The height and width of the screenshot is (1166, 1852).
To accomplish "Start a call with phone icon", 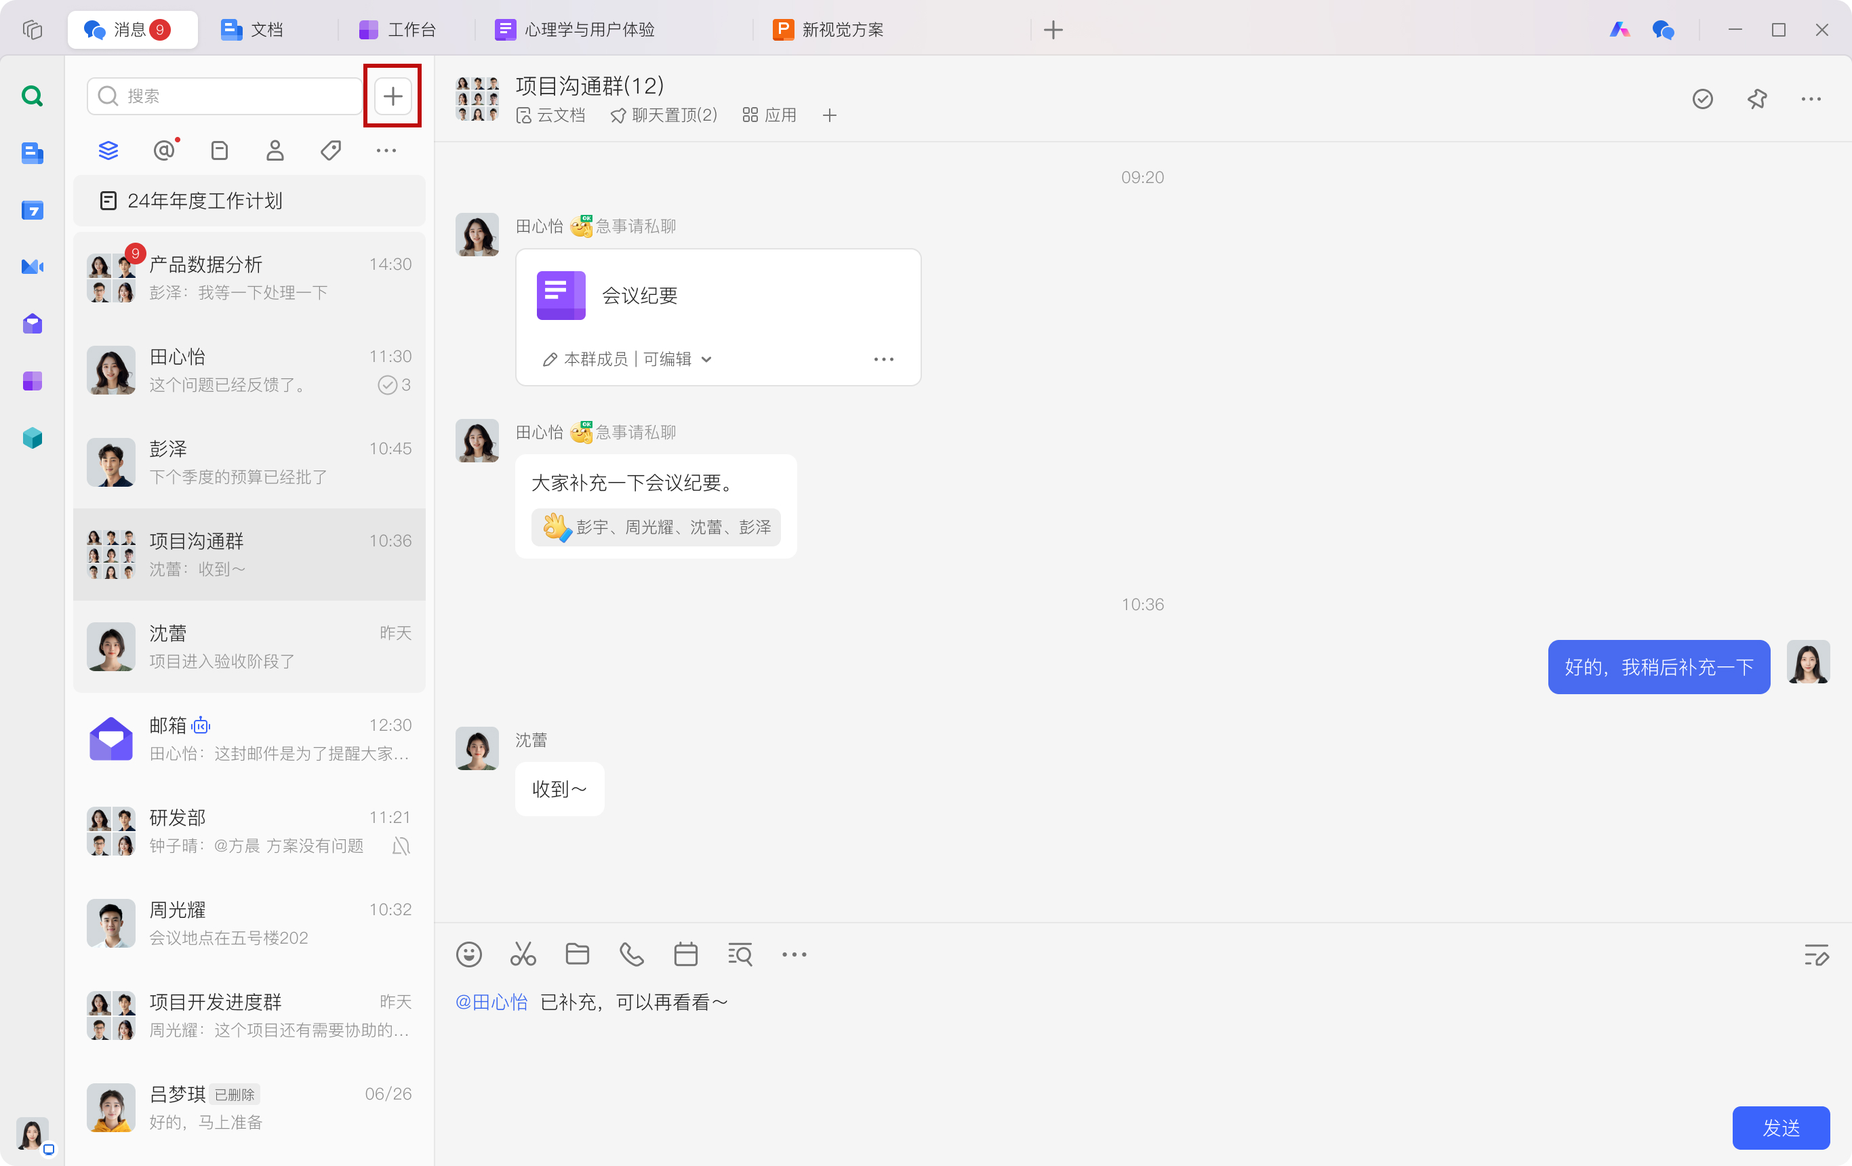I will [631, 954].
